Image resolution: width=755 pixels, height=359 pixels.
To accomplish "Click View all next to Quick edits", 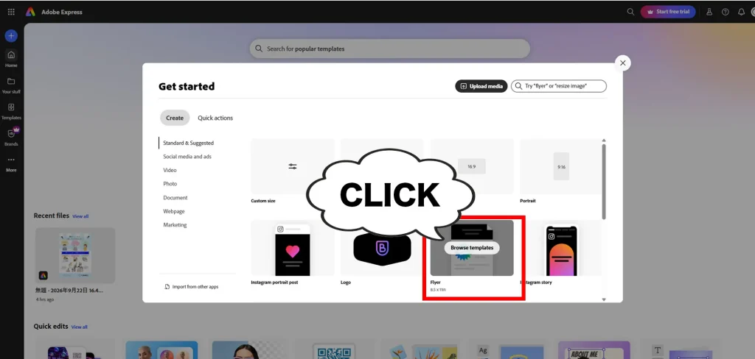I will click(80, 327).
